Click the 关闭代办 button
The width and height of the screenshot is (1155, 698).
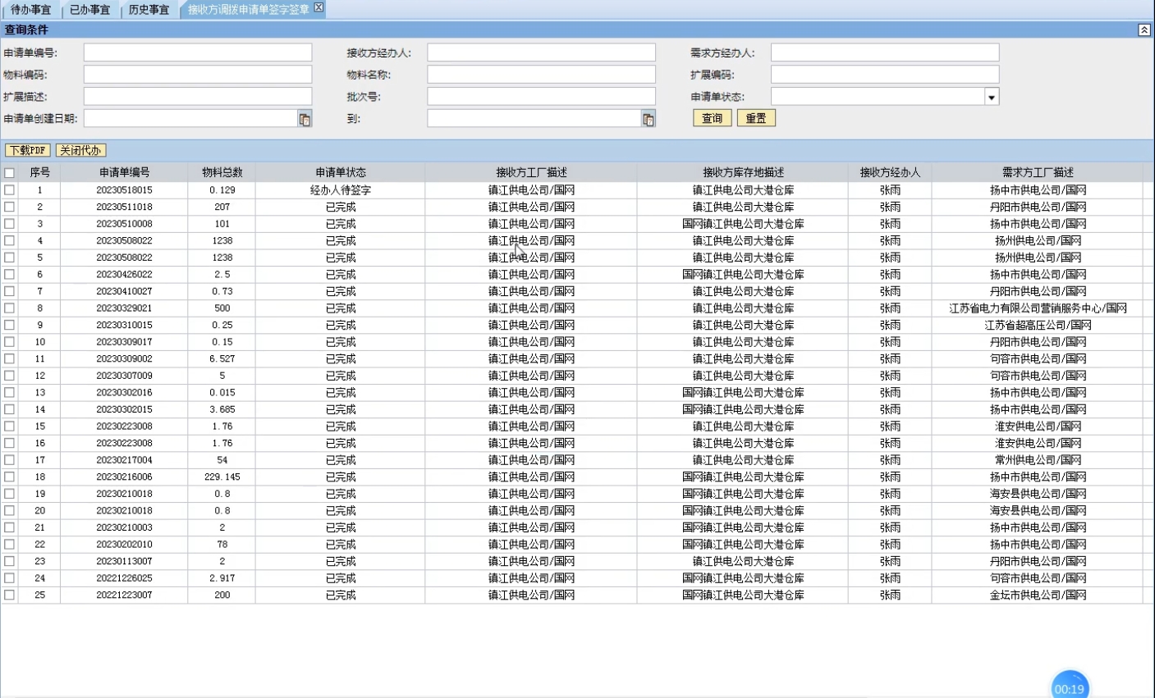[x=80, y=150]
